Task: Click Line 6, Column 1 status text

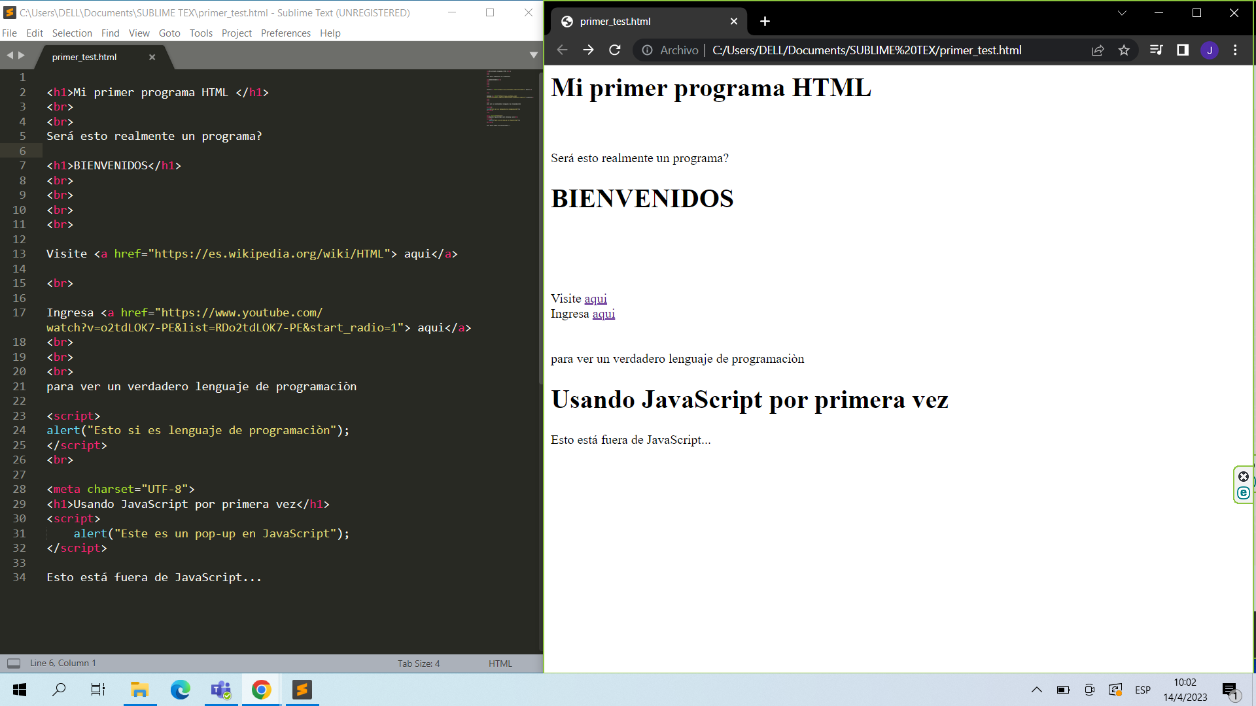Action: tap(63, 664)
